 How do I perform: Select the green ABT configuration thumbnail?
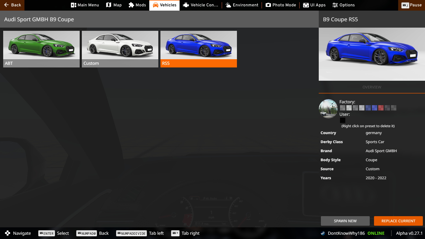(41, 49)
